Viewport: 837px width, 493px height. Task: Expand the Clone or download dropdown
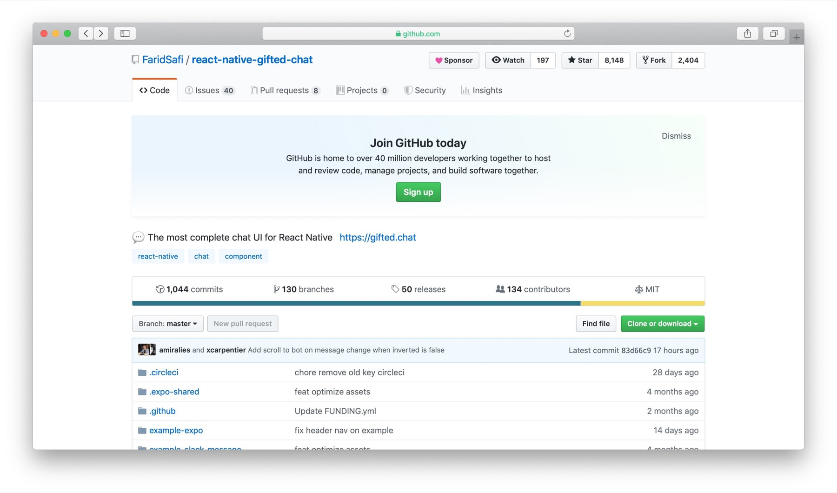662,324
